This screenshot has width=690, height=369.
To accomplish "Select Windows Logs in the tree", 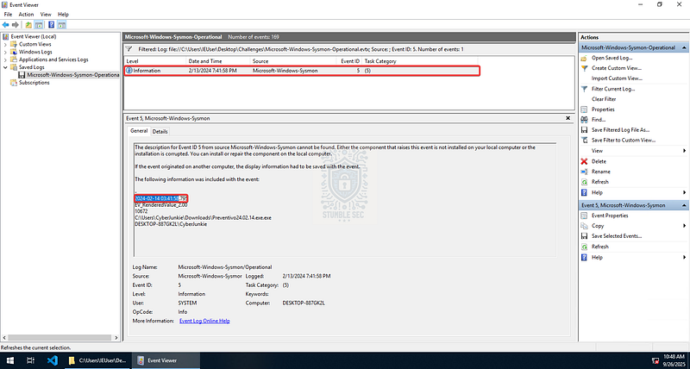I will 35,52.
